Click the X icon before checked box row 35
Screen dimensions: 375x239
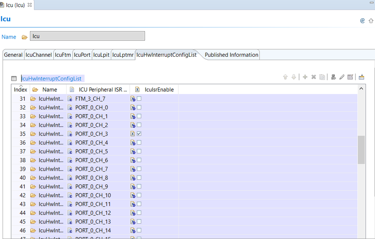pos(133,134)
